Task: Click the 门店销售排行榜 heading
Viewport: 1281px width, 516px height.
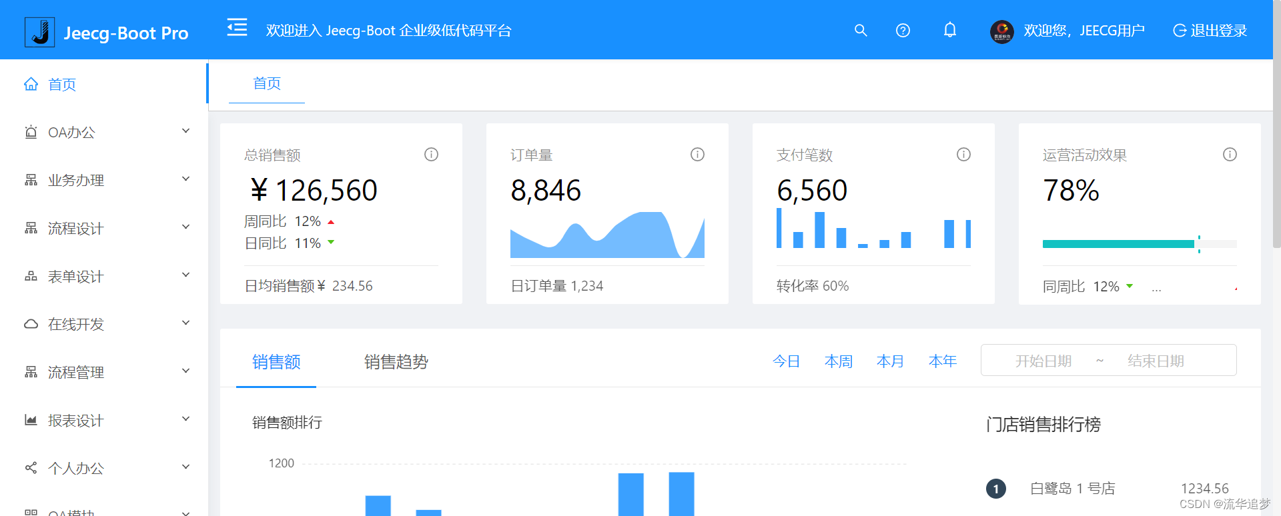Action: coord(1043,424)
